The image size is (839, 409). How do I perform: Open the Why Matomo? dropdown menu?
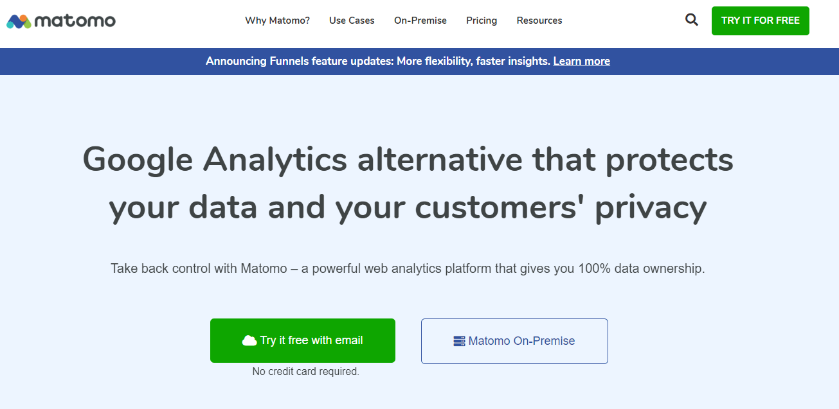click(x=277, y=20)
